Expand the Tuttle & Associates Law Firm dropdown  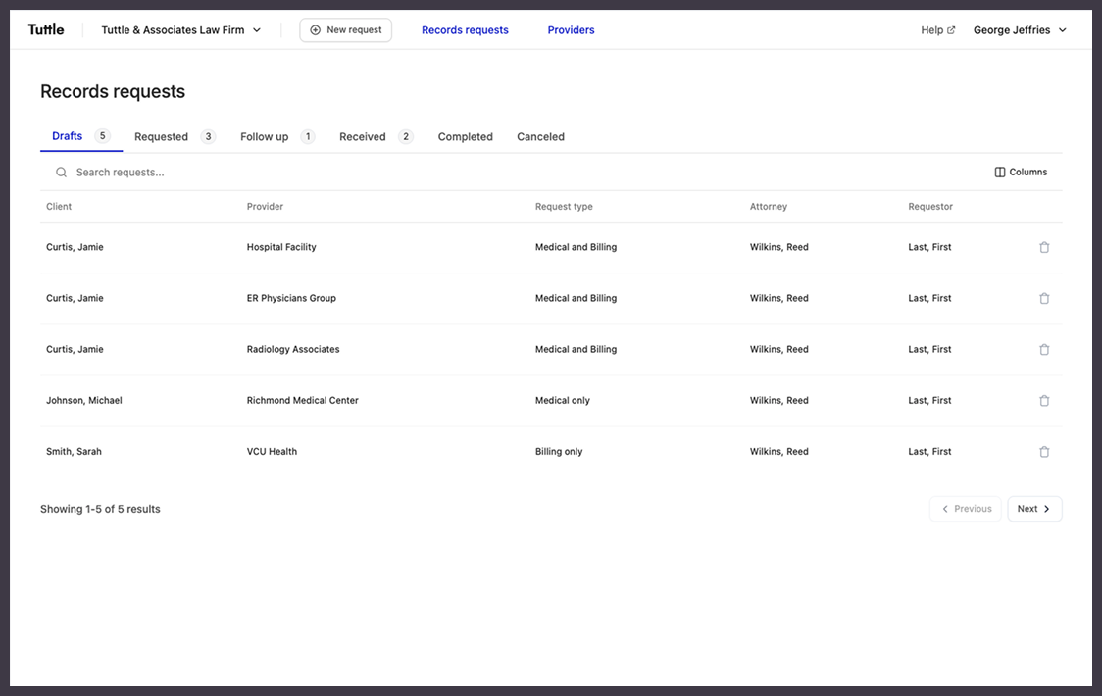click(x=181, y=30)
